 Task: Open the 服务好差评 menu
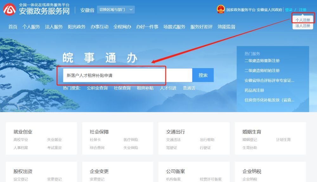(x=201, y=27)
